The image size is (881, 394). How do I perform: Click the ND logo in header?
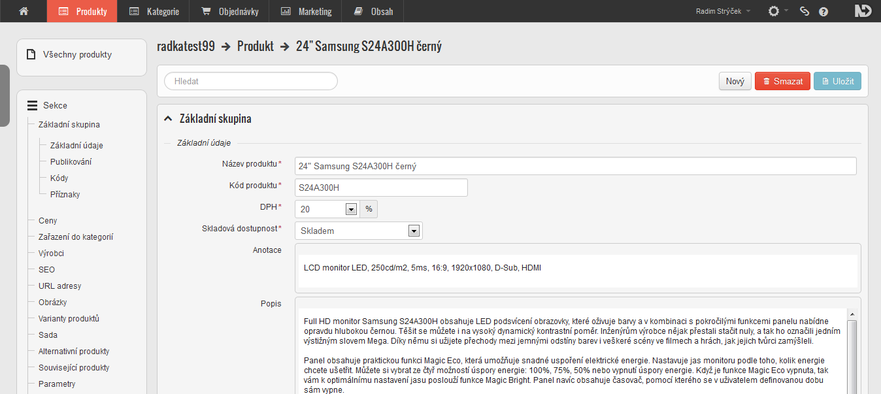pyautogui.click(x=863, y=11)
